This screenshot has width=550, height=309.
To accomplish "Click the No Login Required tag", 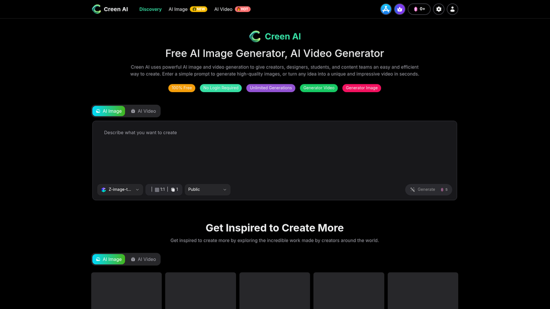I will pyautogui.click(x=221, y=88).
